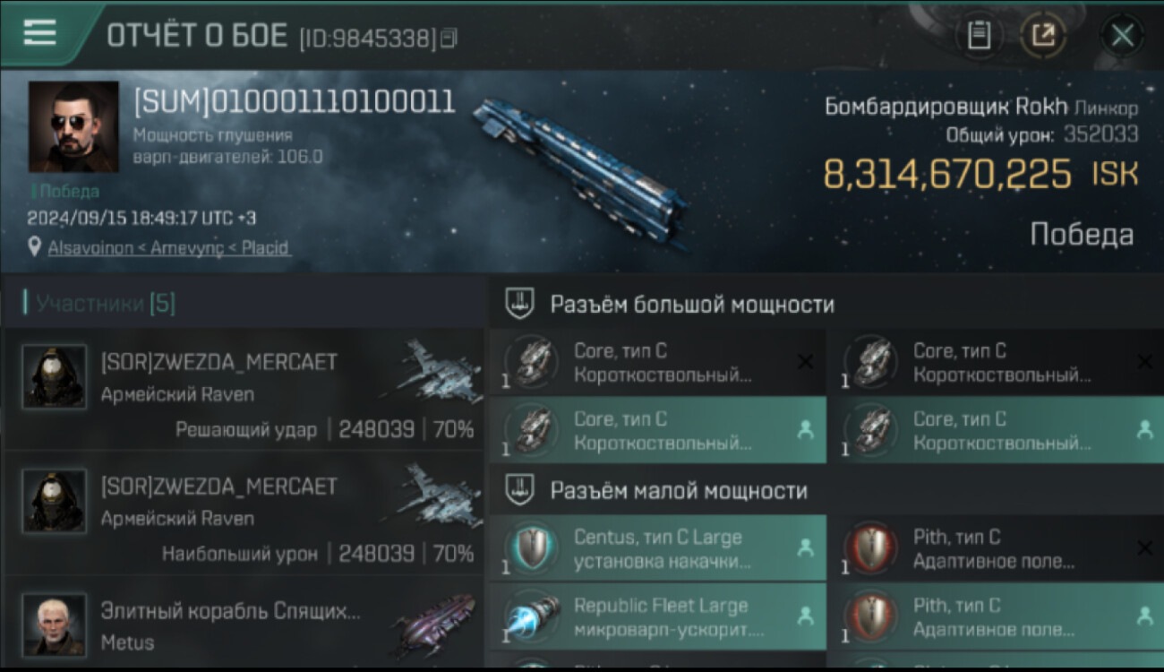Open the Alsavoinon < Amevync < Placid location link
The height and width of the screenshot is (672, 1164).
pyautogui.click(x=169, y=247)
